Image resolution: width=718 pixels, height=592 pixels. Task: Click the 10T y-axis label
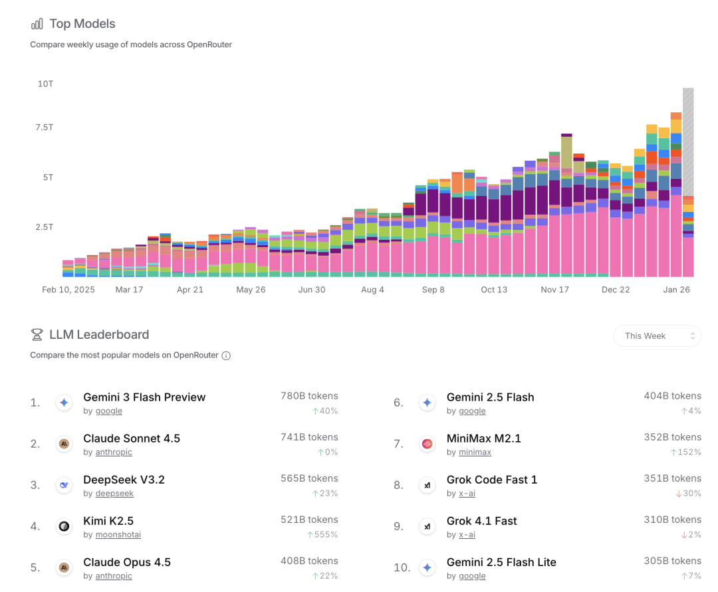45,84
